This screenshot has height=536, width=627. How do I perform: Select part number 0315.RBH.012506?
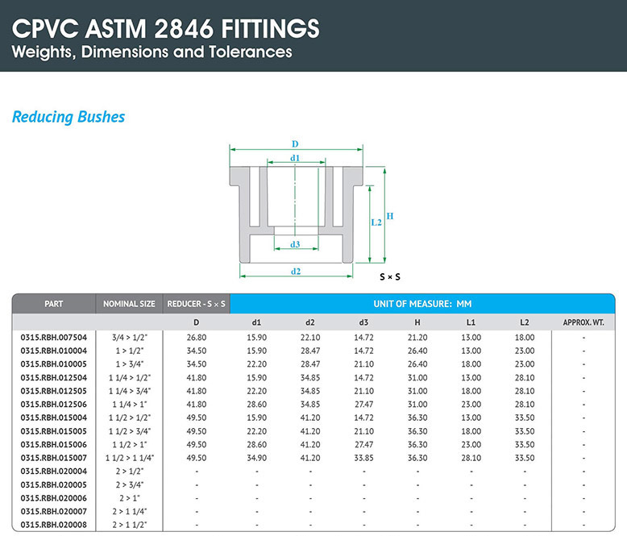point(54,403)
